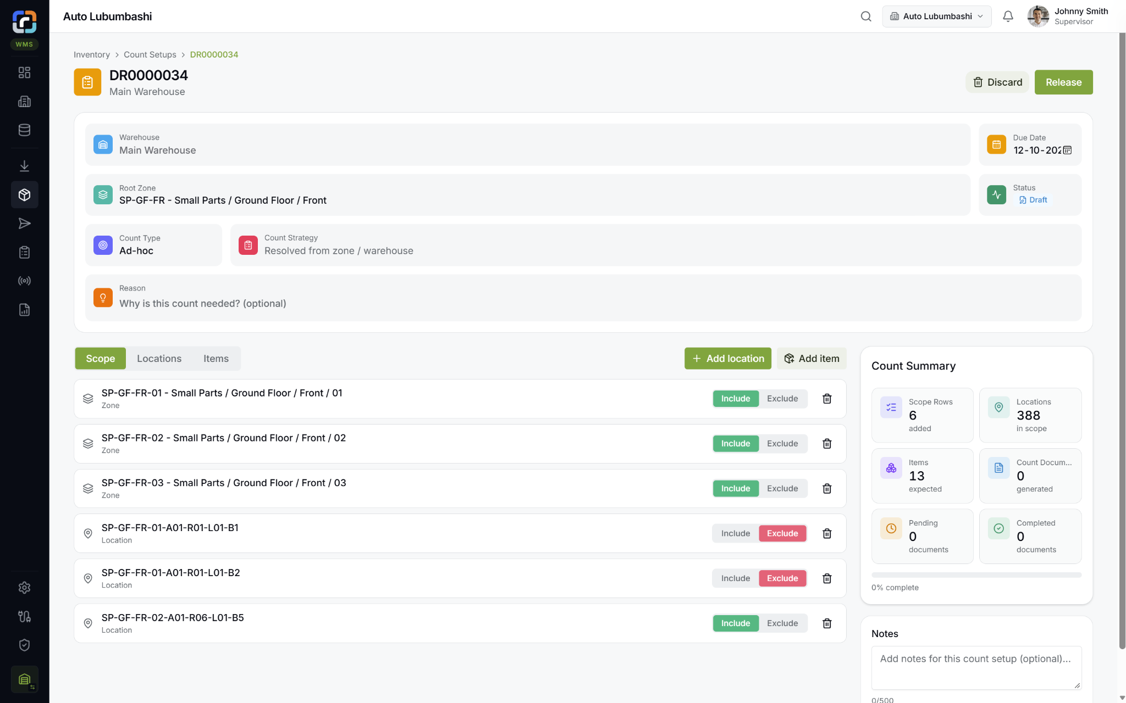Screen dimensions: 1126x703
Task: Click the Locations 388 summary card
Action: pyautogui.click(x=1030, y=415)
